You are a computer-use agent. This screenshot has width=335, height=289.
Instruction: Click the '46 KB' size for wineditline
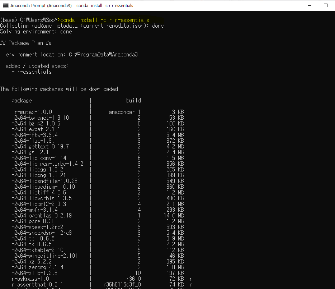177,256
